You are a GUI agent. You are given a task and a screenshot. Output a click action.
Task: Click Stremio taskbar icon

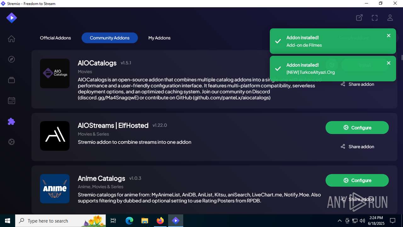click(x=175, y=221)
